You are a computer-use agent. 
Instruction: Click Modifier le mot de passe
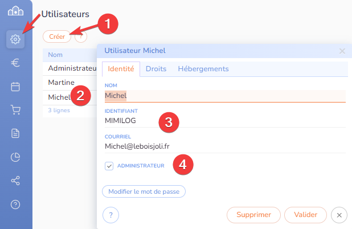[144, 191]
